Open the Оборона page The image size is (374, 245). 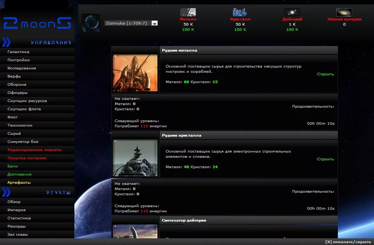click(17, 84)
